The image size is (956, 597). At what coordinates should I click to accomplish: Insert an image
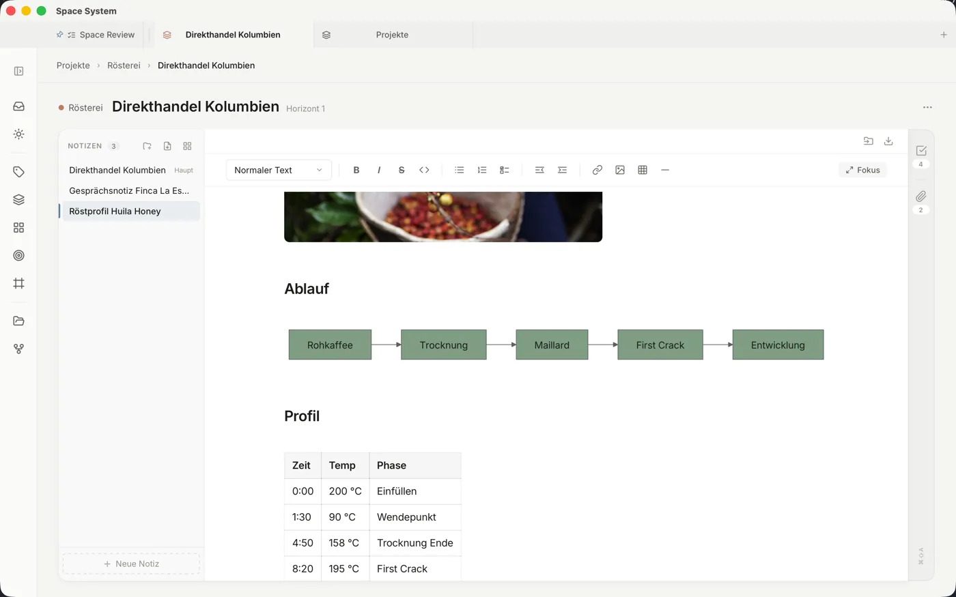[620, 170]
